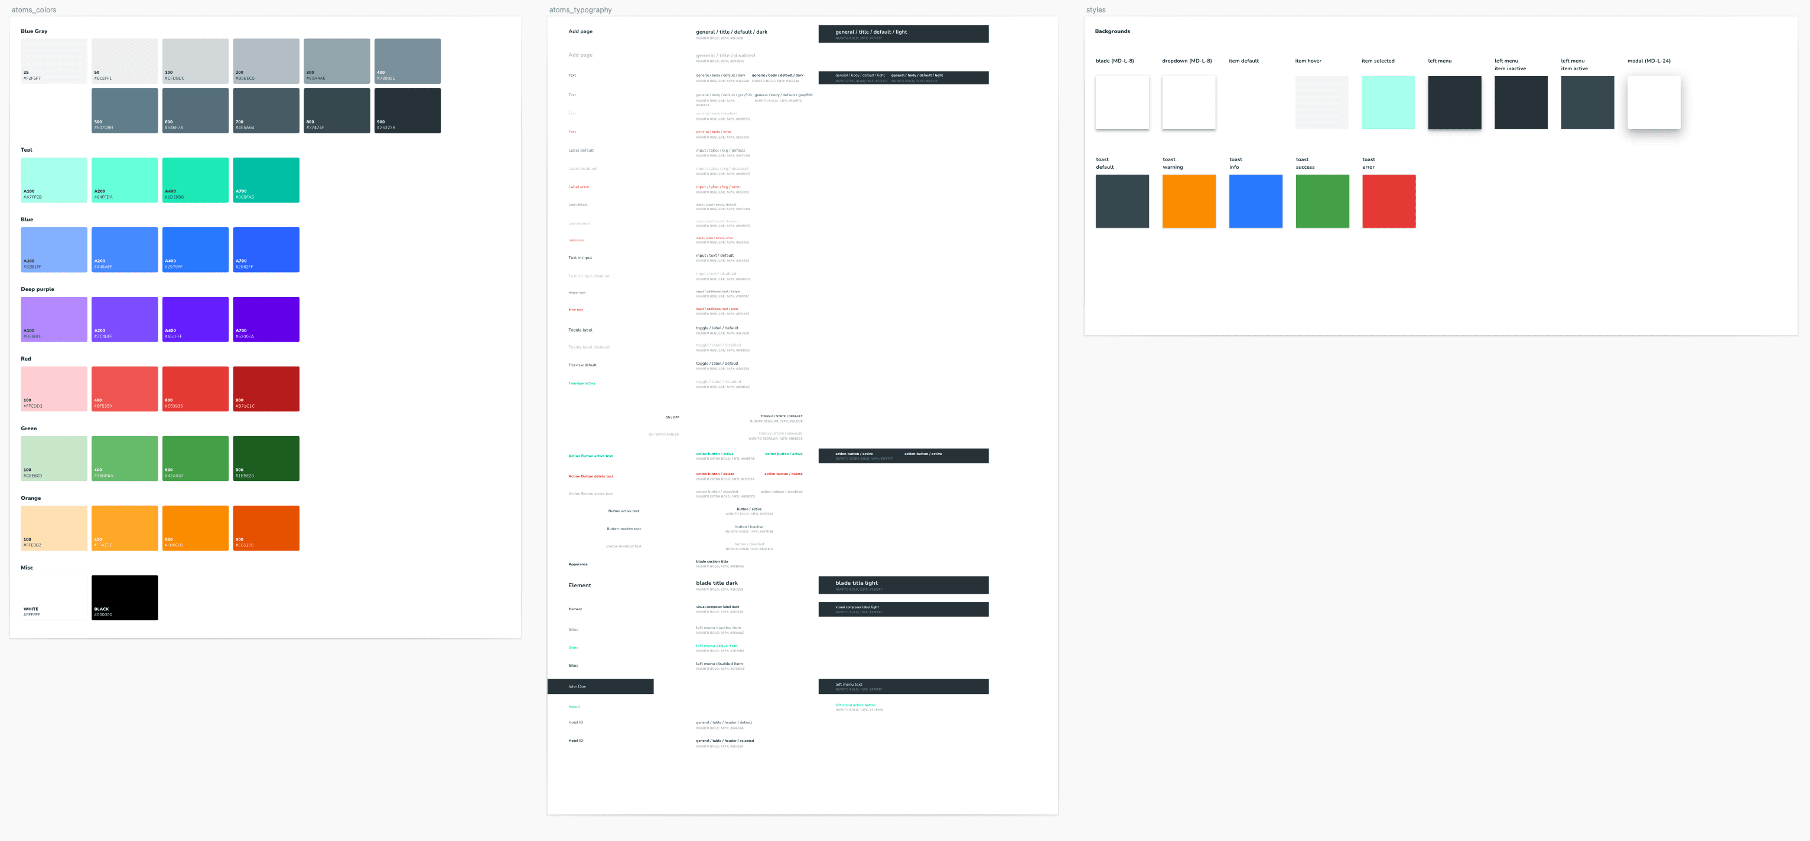This screenshot has width=1810, height=841.
Task: Click the item selected teal background
Action: [x=1388, y=103]
